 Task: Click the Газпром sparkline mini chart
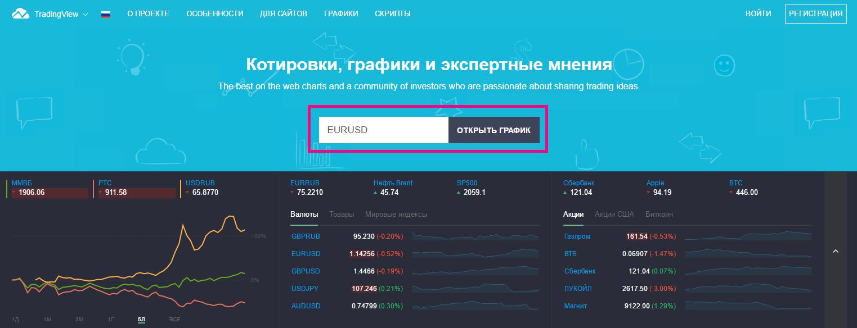pos(748,235)
